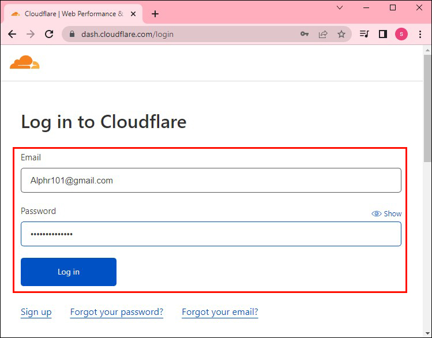The image size is (432, 338).
Task: Click the Cloudflare cloud logo
Action: [x=25, y=62]
